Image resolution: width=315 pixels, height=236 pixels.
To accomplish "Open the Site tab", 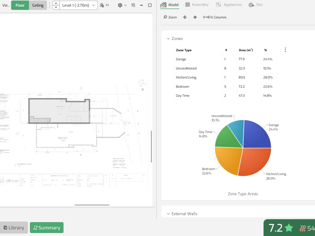I will pos(255,5).
